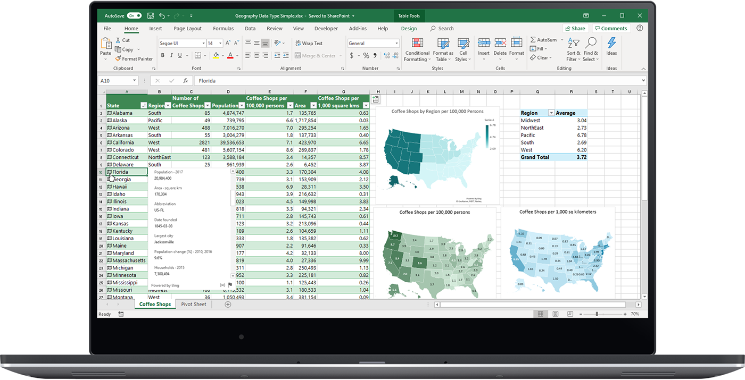The image size is (745, 380).
Task: Apply italic formatting
Action: (171, 55)
